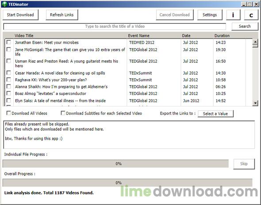Viewport: 261px width, 205px height.
Task: Open the info 'i' button
Action: tap(233, 15)
